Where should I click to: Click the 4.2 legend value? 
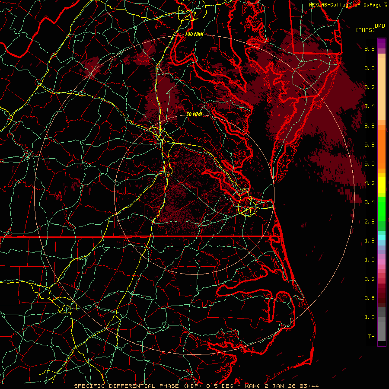[370, 183]
